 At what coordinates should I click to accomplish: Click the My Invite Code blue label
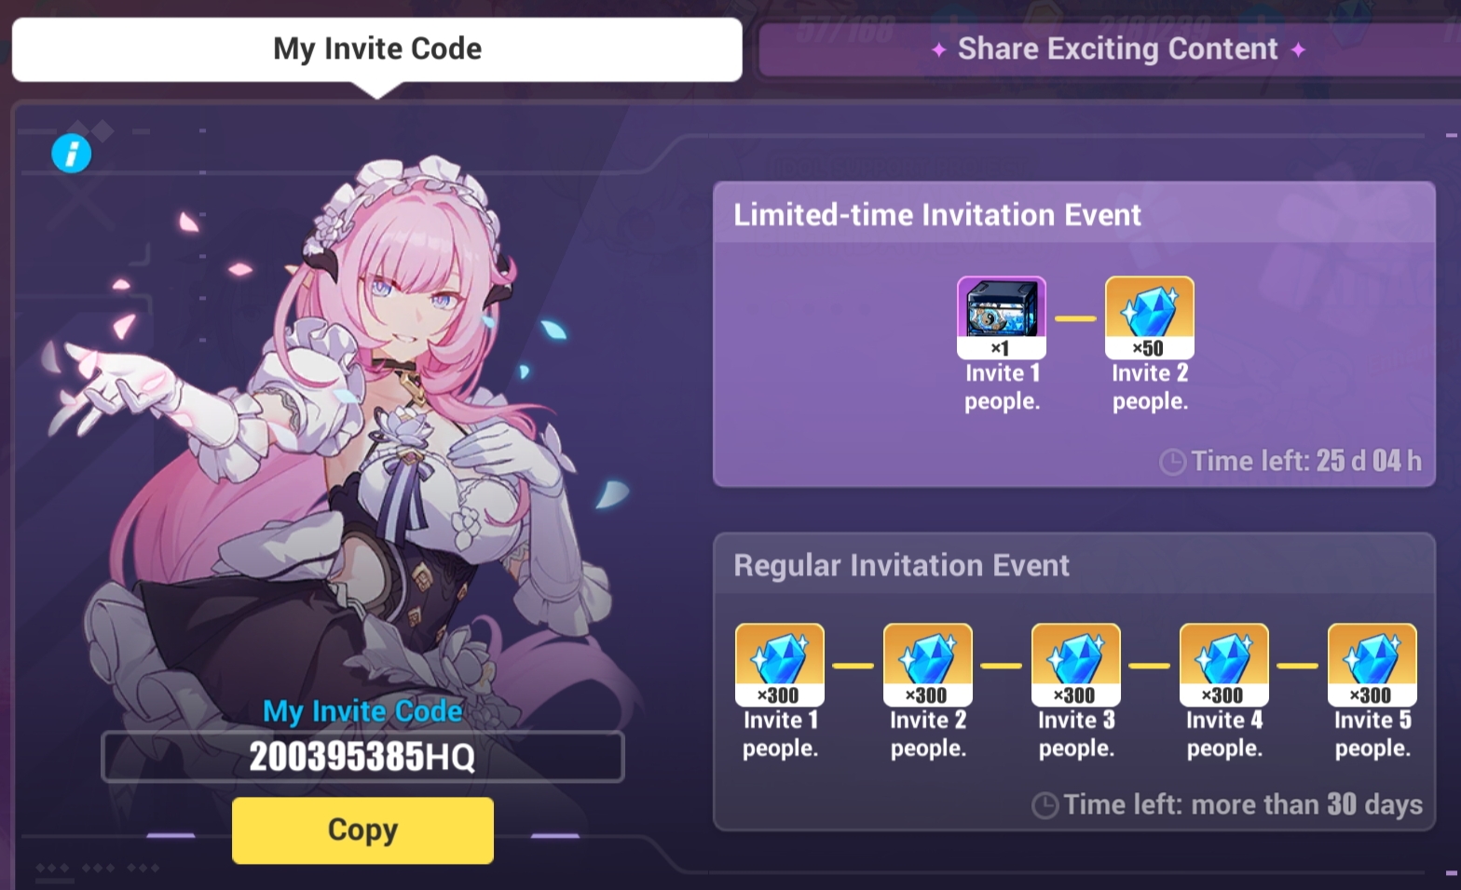(x=362, y=711)
